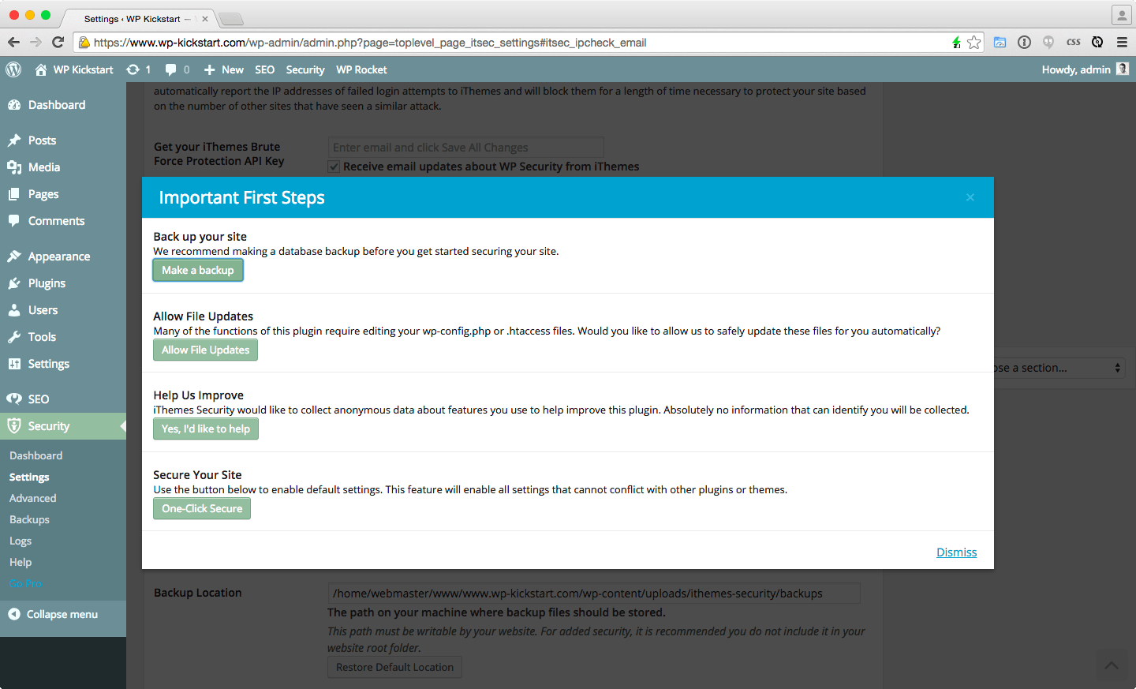Image resolution: width=1136 pixels, height=689 pixels.
Task: Open the WP Rocket admin bar menu
Action: [361, 69]
